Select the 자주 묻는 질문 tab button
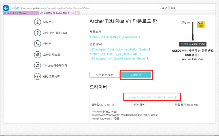 point(105,75)
